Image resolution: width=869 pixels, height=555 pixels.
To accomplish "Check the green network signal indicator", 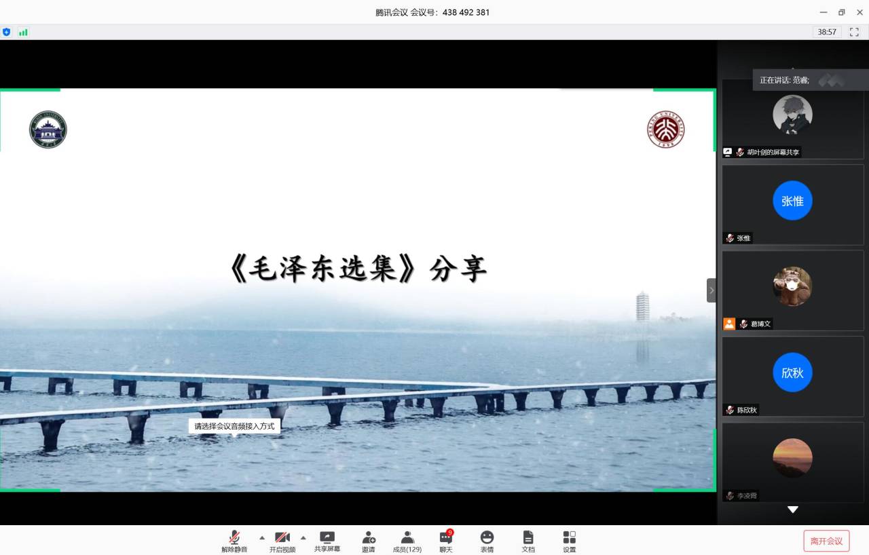I will (x=23, y=32).
